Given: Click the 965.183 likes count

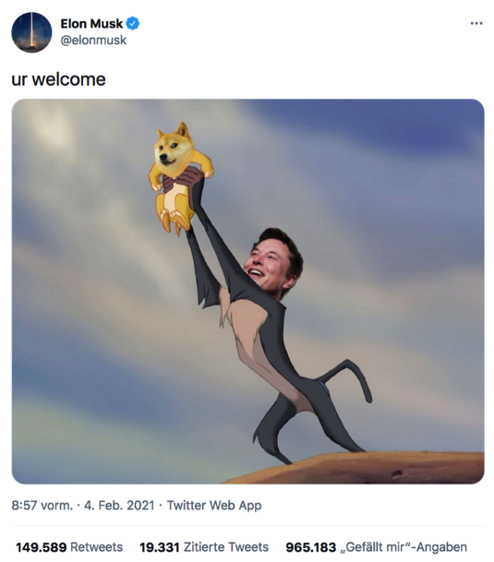Looking at the screenshot, I should (310, 547).
